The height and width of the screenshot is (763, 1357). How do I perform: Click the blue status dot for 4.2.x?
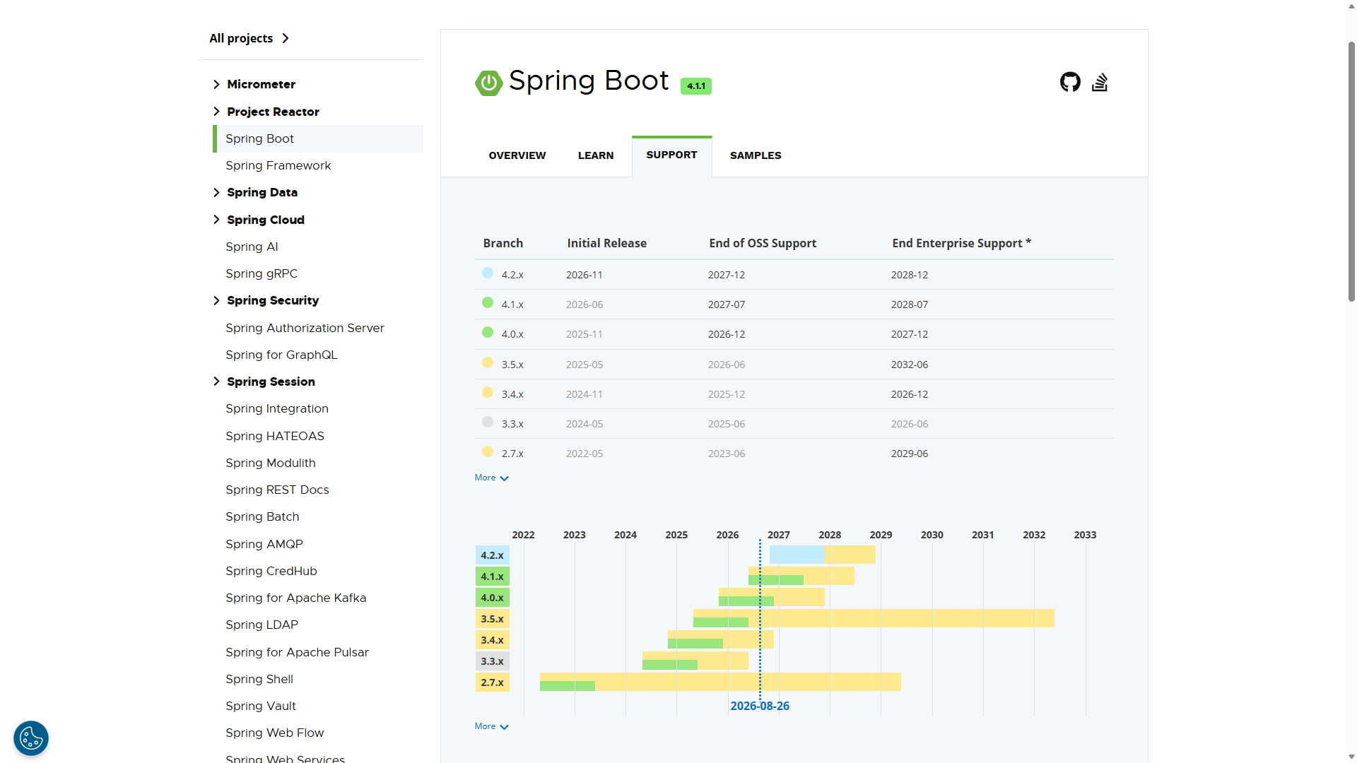pos(488,273)
